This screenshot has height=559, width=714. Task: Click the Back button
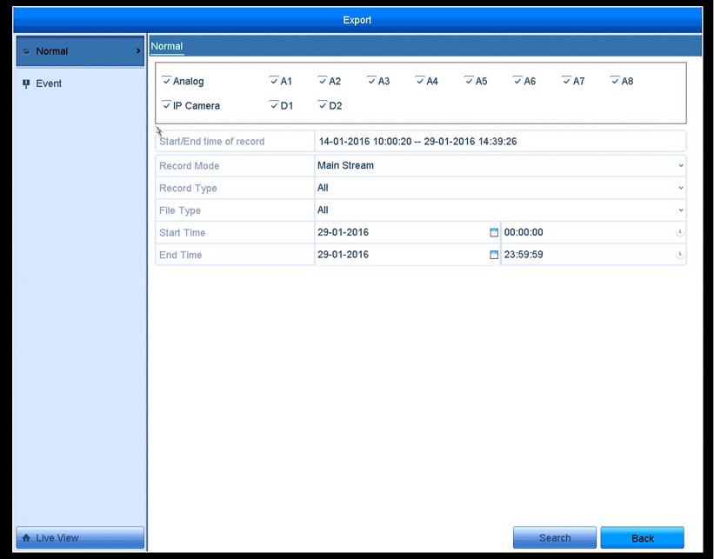pos(642,538)
